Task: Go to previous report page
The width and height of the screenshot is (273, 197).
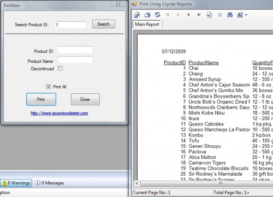Action: [178, 15]
